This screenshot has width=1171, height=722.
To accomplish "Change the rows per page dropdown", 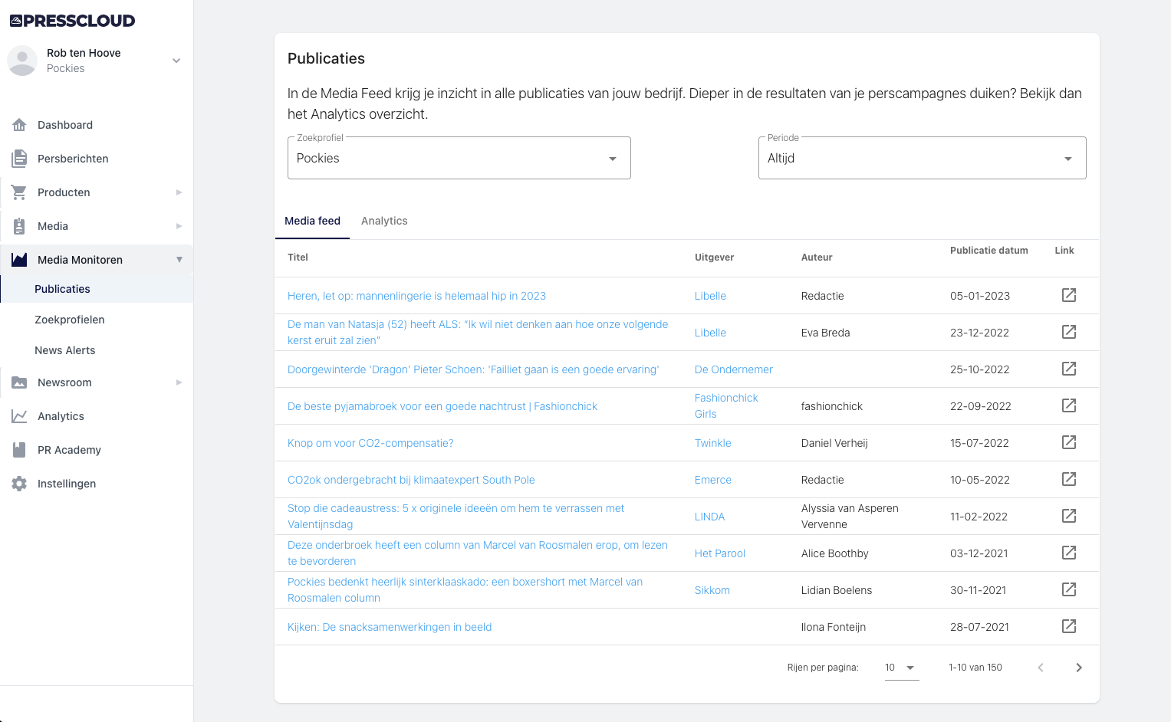I will [x=902, y=667].
